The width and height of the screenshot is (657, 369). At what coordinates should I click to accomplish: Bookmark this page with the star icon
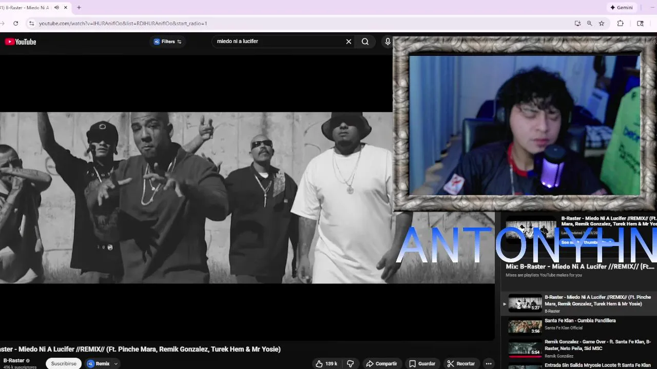coord(602,23)
